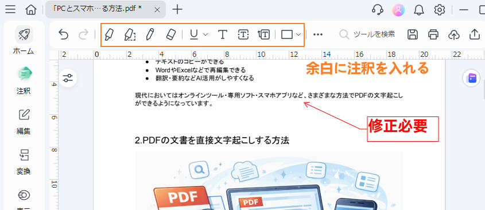This screenshot has height=210, width=485.
Task: Select the 余白に注釈を入れる orange text
Action: (367, 68)
